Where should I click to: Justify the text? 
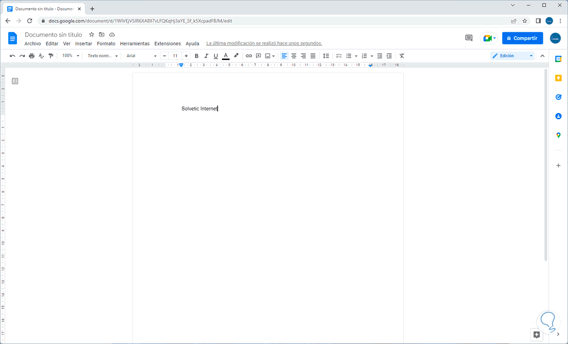(x=313, y=56)
